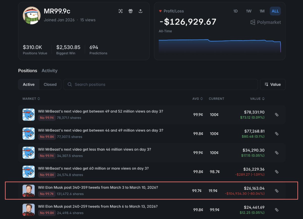303x219 pixels.
Task: Open the Positions tab
Action: pos(28,71)
